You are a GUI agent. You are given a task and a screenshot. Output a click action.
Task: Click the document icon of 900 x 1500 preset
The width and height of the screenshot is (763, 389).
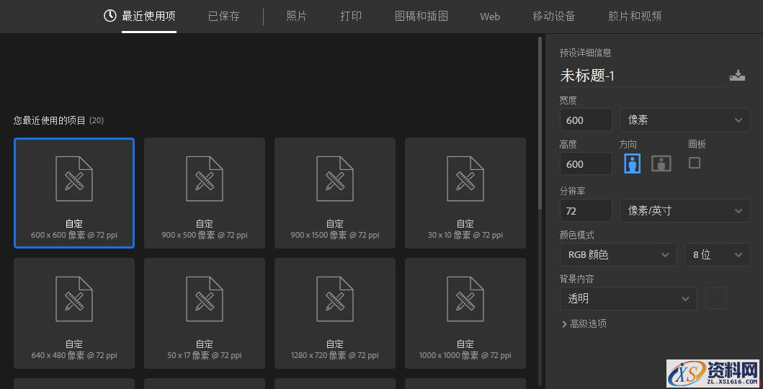tap(335, 179)
